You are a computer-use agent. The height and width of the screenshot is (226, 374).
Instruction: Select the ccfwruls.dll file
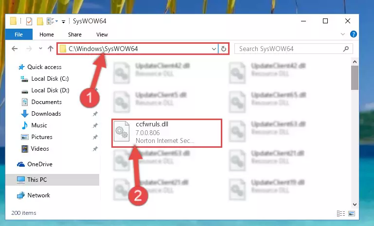[x=167, y=133]
